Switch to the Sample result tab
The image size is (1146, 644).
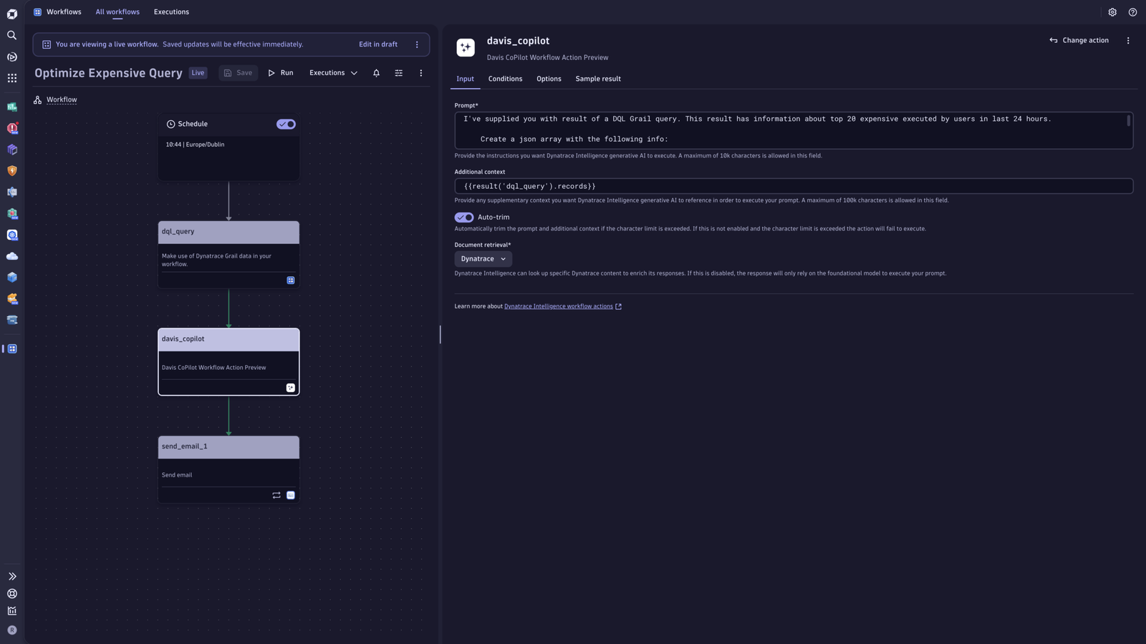[x=598, y=79]
